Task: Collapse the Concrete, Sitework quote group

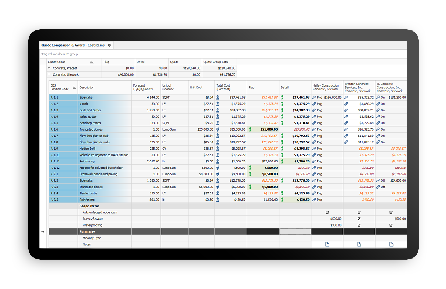Action: pyautogui.click(x=48, y=74)
